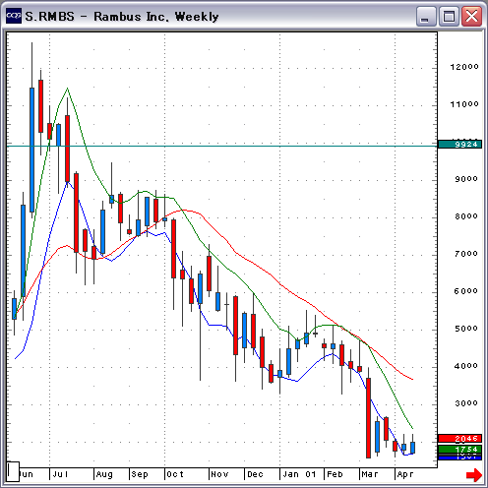Click the Oct label on time axis
The width and height of the screenshot is (488, 488).
[x=175, y=474]
